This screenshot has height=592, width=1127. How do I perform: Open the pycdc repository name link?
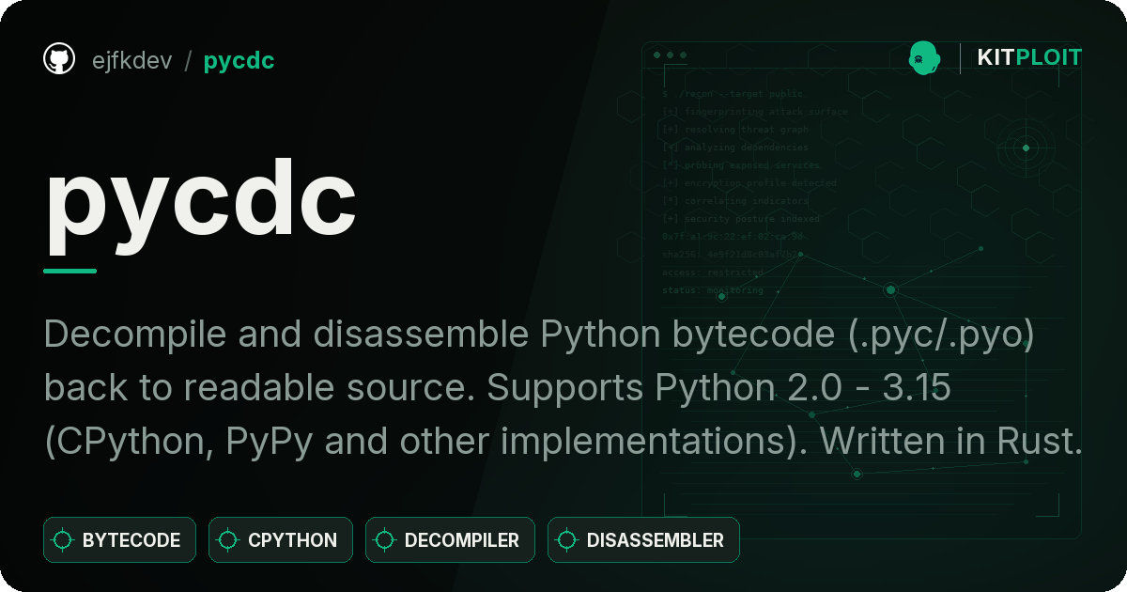[x=239, y=61]
